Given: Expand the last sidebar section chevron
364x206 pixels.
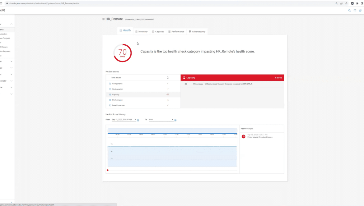Looking at the screenshot, I should pos(12,94).
